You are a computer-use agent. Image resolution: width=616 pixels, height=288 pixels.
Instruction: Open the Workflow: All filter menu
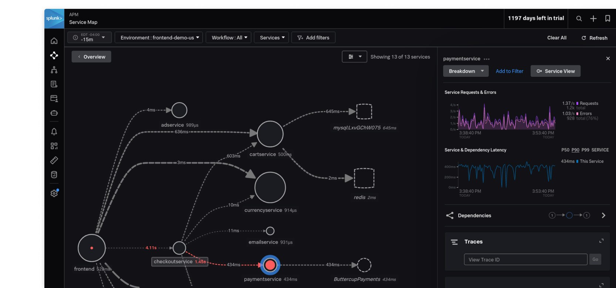click(229, 38)
